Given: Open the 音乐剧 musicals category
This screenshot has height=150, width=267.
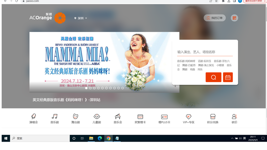Looking at the screenshot, I should pos(54,119).
